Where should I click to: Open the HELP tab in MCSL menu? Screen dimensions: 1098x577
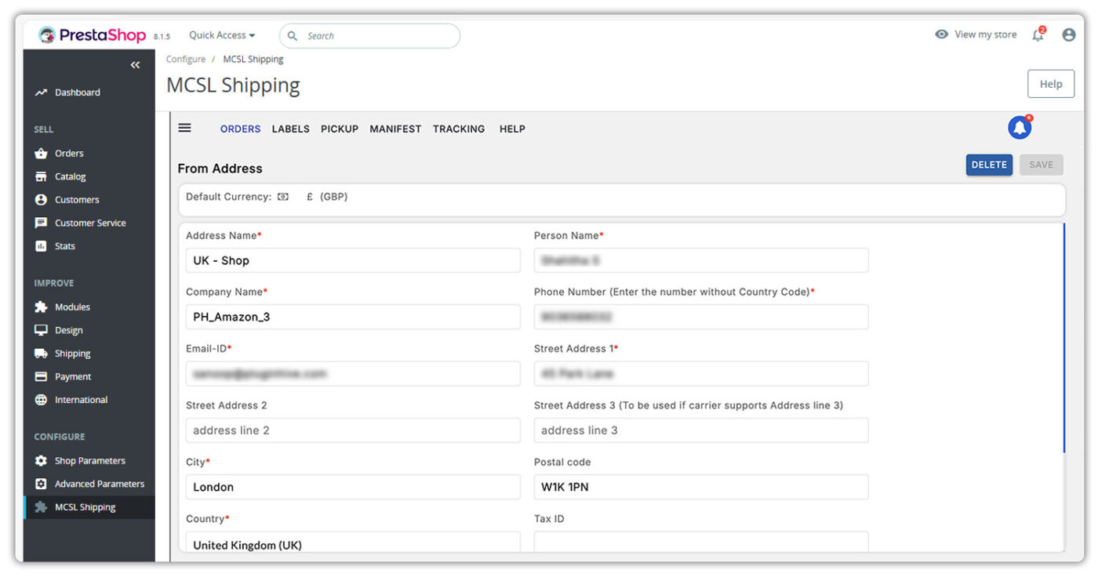(512, 129)
